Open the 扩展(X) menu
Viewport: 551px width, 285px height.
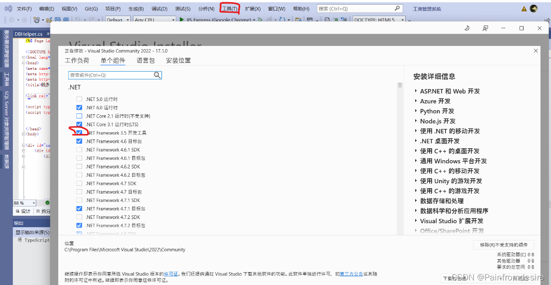(x=253, y=9)
